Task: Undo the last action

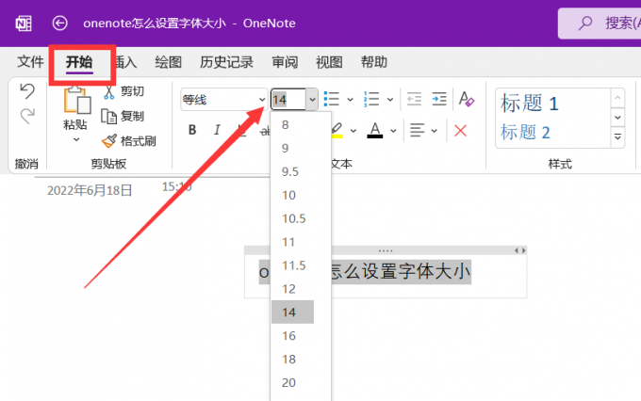Action: tap(27, 91)
